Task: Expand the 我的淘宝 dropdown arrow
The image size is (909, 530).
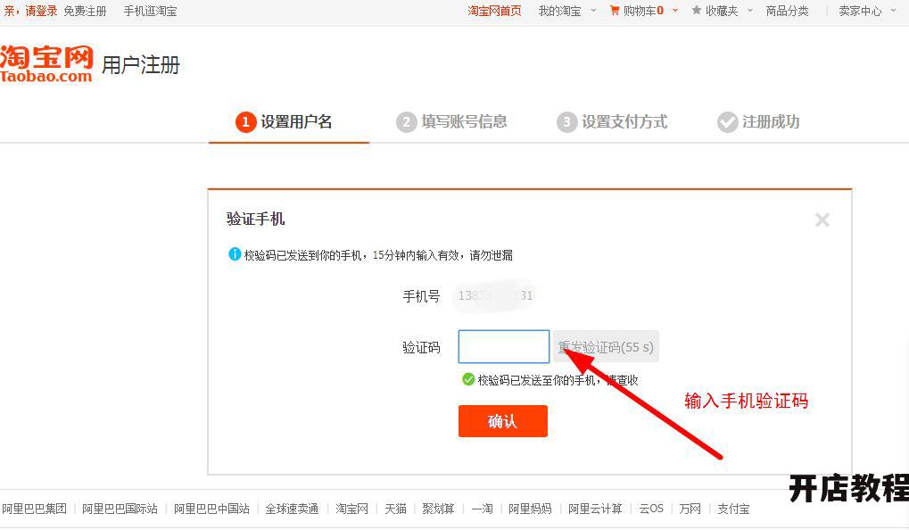Action: coord(593,11)
